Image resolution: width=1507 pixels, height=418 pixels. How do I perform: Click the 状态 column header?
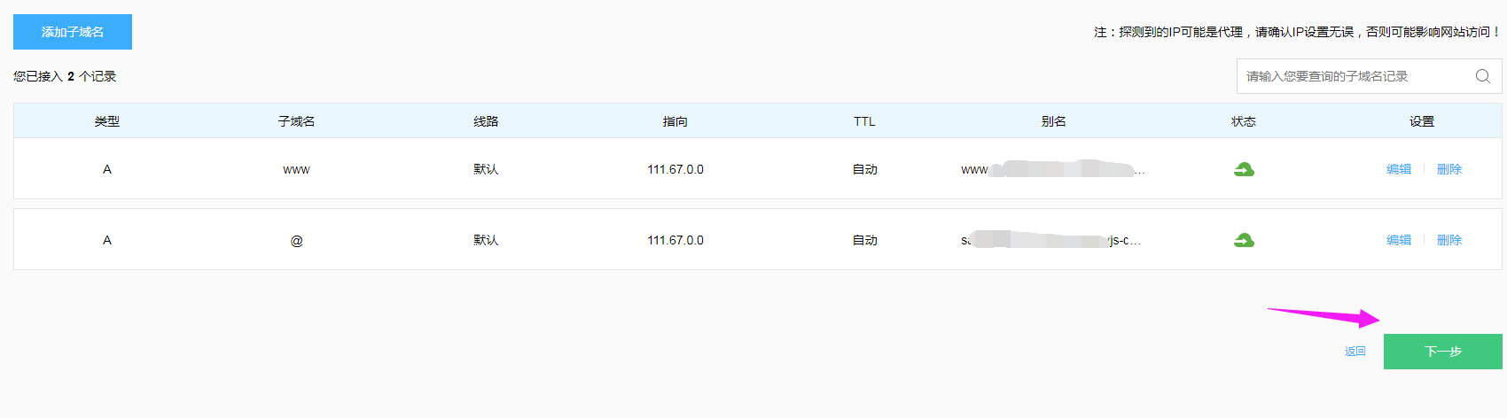point(1243,121)
